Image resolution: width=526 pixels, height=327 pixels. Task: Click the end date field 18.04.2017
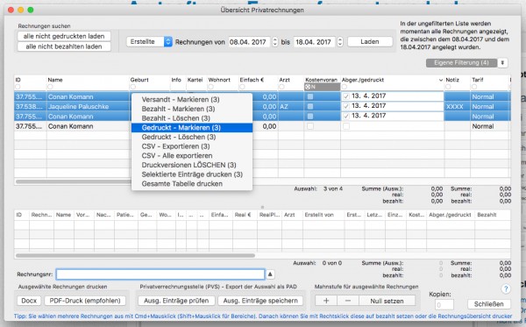[315, 42]
